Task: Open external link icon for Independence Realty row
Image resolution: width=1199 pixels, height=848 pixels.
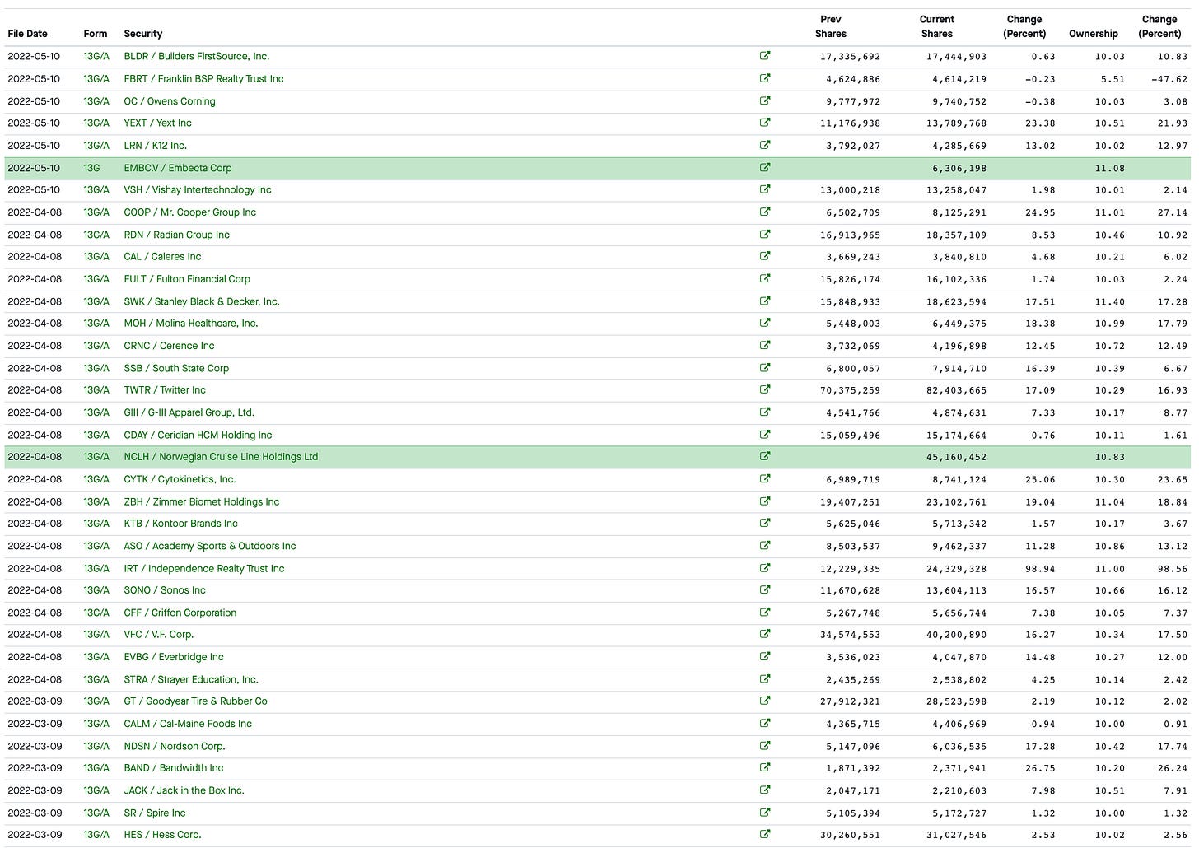Action: click(x=765, y=567)
